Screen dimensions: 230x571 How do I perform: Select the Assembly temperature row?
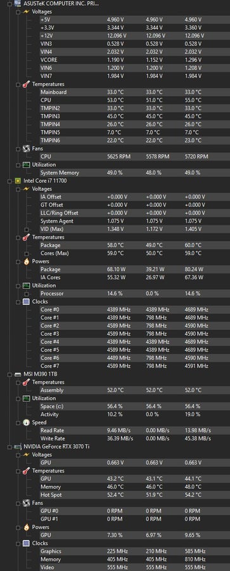pyautogui.click(x=135, y=390)
